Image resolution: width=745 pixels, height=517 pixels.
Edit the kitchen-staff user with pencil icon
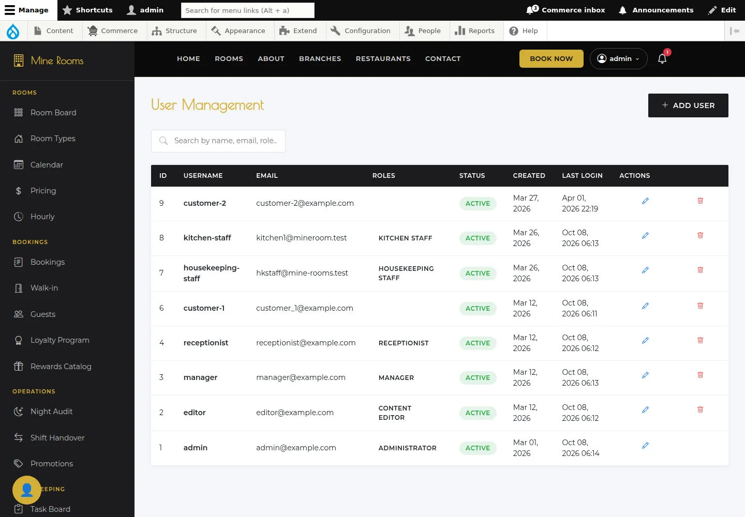pos(645,235)
